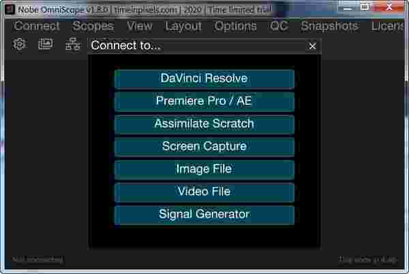The image size is (409, 274).
Task: Maximize the OmniScope window
Action: (x=365, y=7)
